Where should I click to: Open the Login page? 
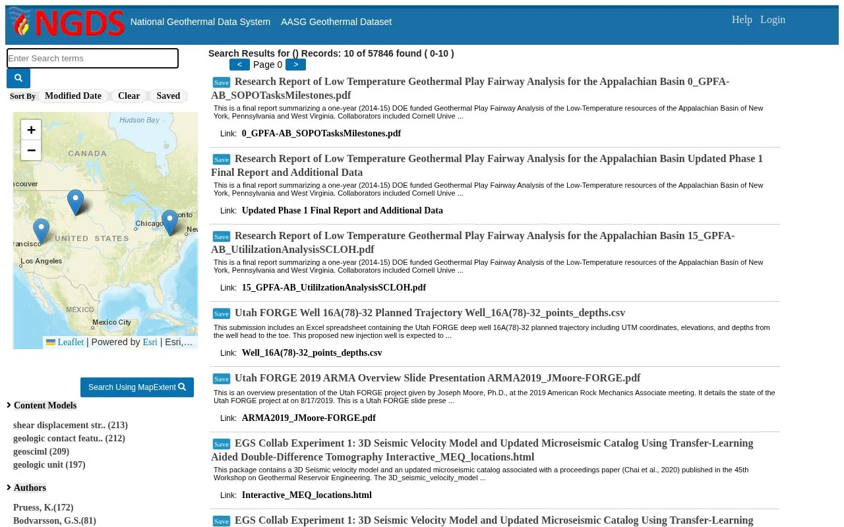tap(773, 20)
